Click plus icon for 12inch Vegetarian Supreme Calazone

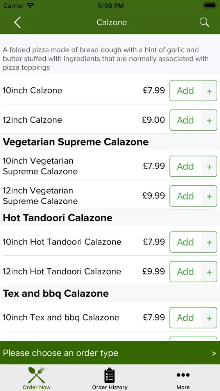209,196
